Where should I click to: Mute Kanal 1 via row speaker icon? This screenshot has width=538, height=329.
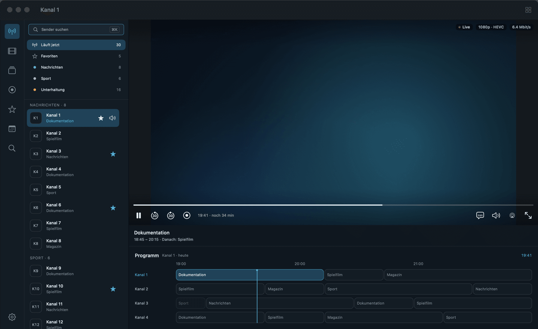112,118
